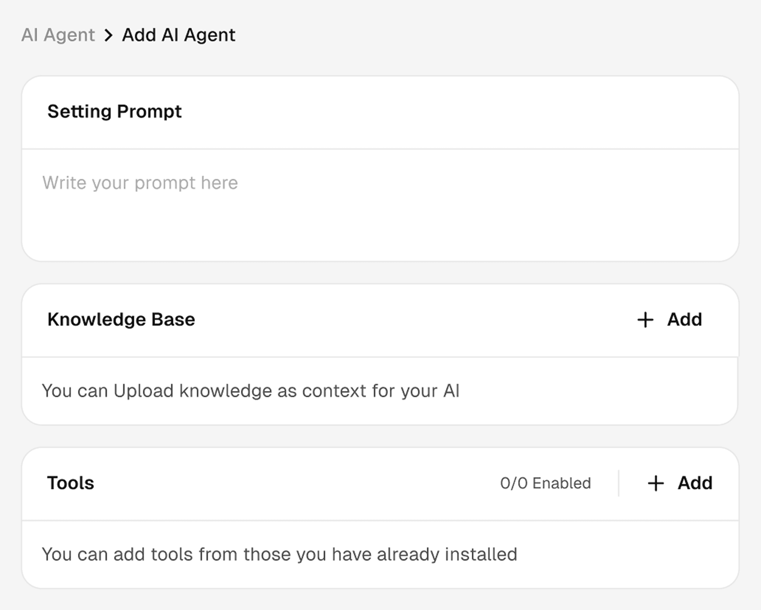The height and width of the screenshot is (610, 761).
Task: Click the plus icon in Tools section
Action: (x=656, y=483)
